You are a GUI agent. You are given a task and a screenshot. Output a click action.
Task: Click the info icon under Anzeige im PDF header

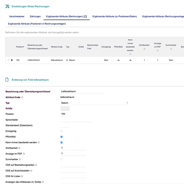pyautogui.click(x=157, y=50)
